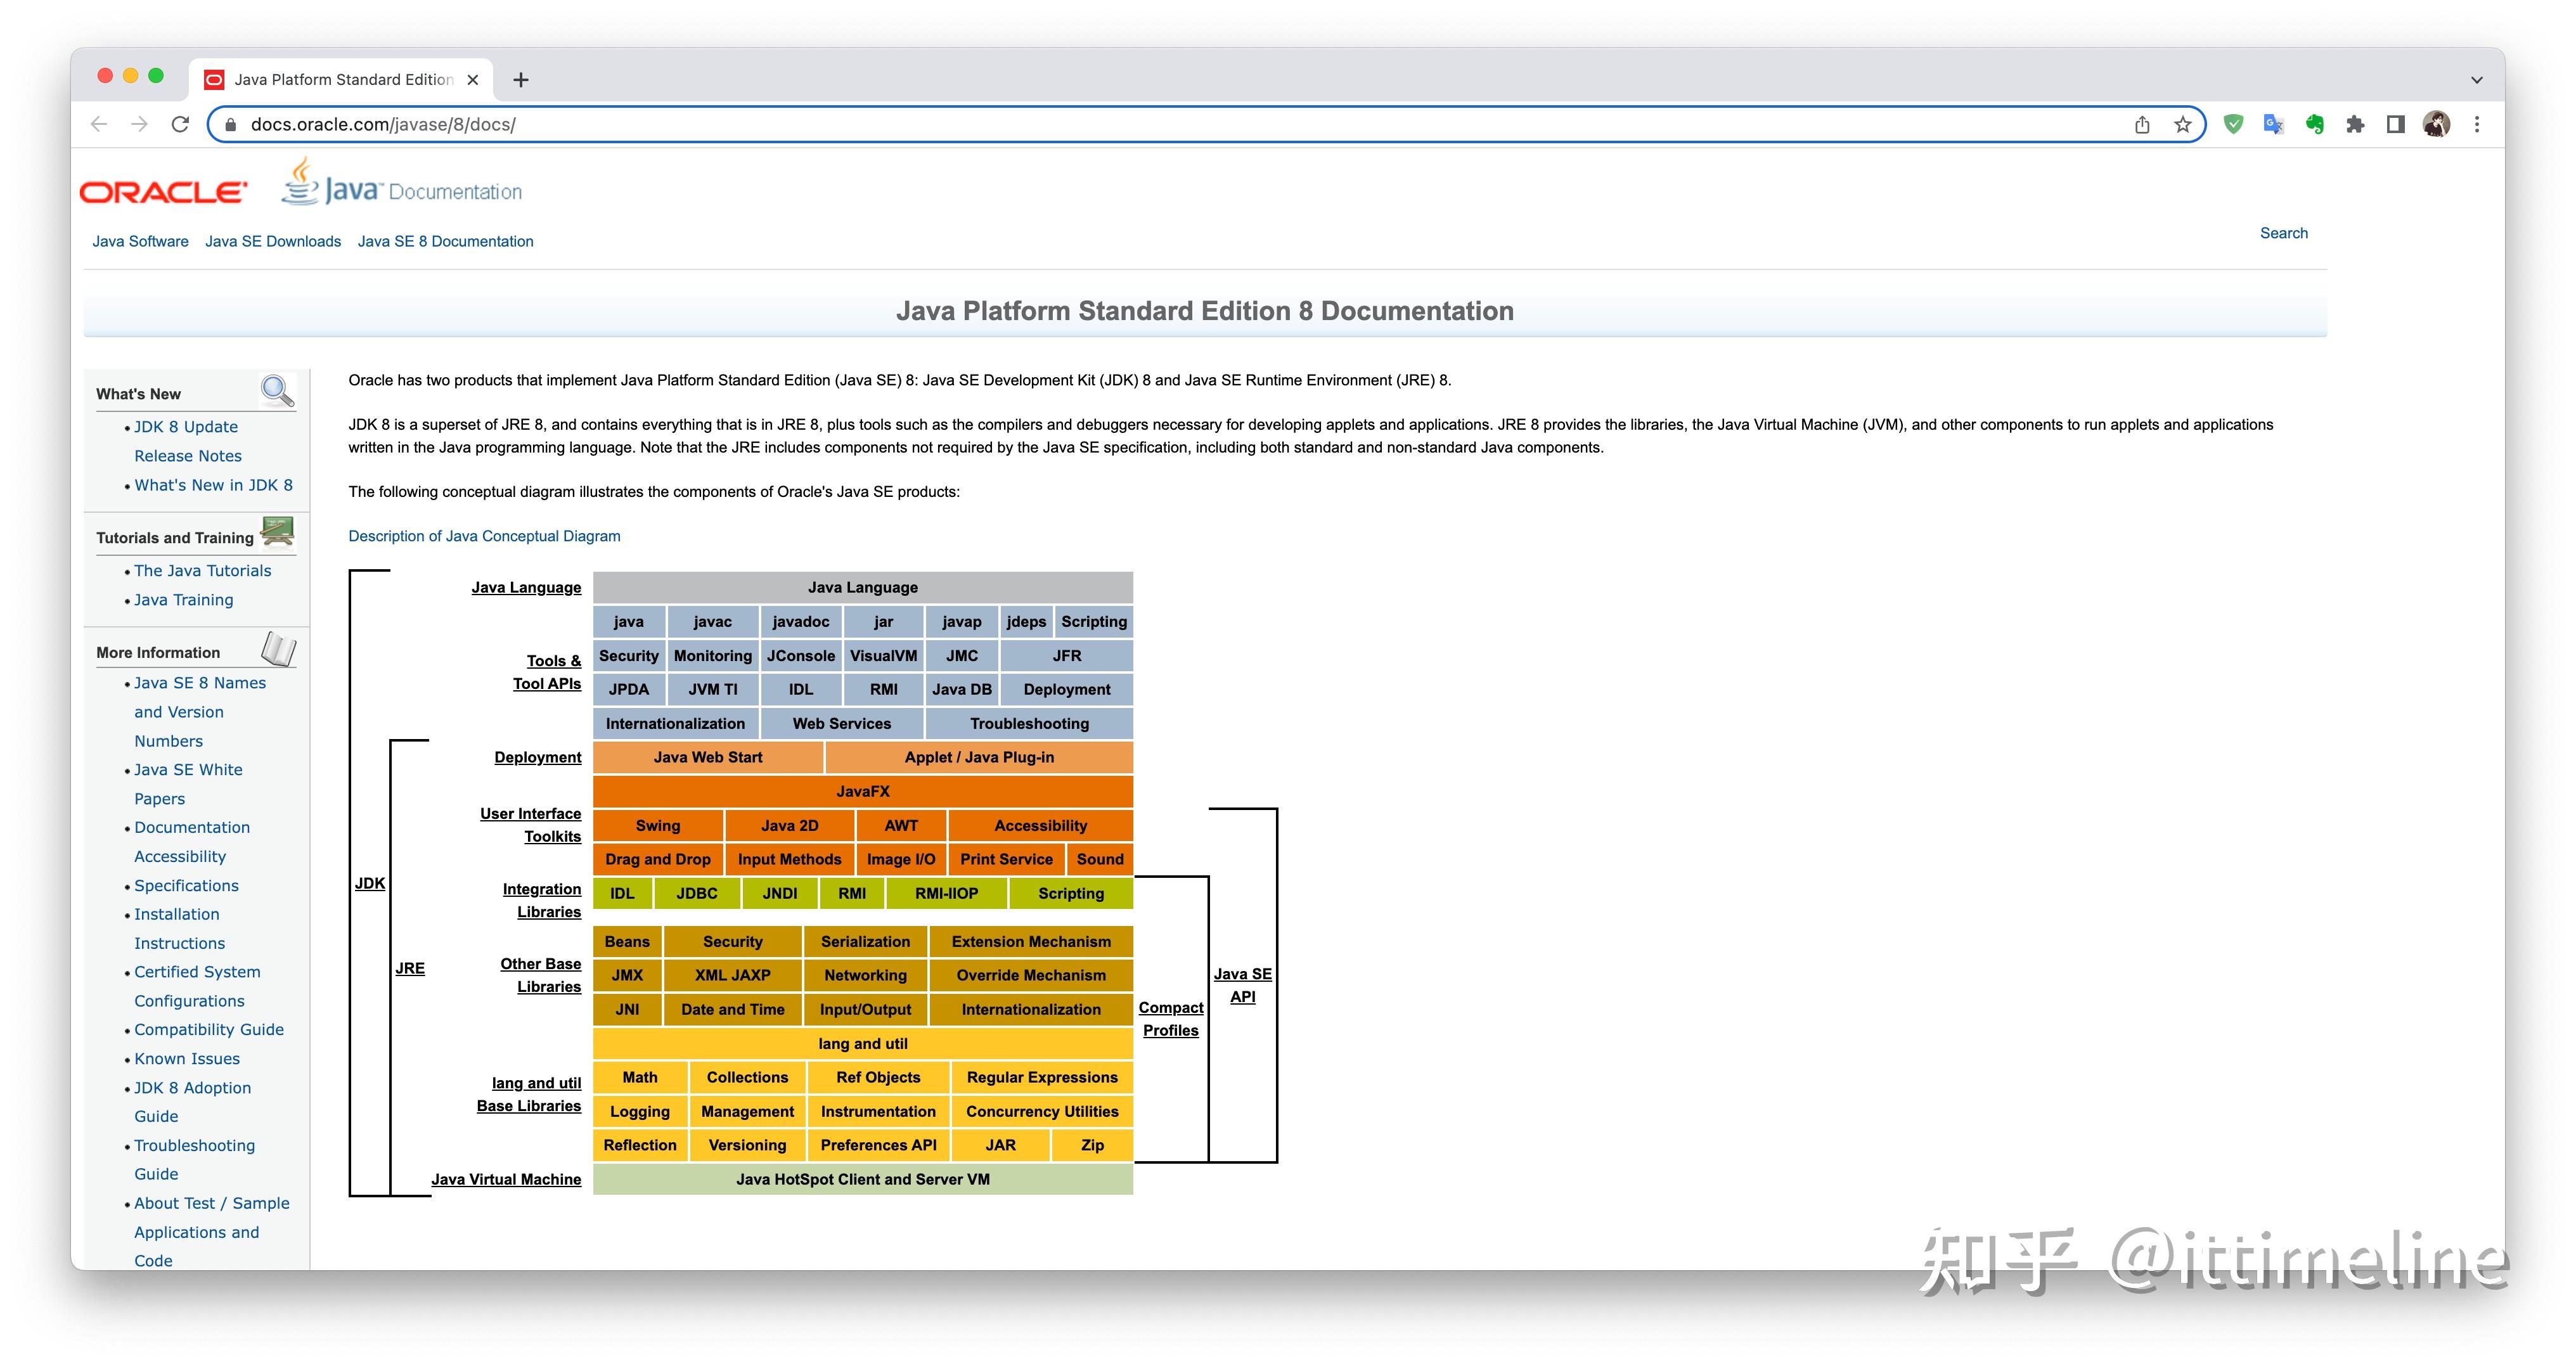This screenshot has width=2576, height=1364.
Task: Click the Java SE Downloads navigation link
Action: point(273,241)
